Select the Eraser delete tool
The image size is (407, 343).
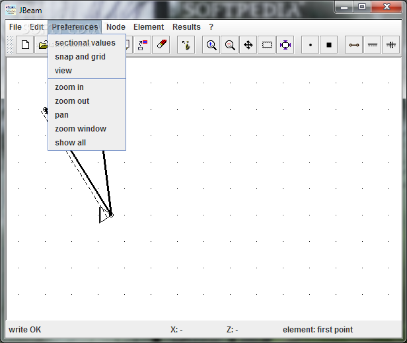(161, 45)
